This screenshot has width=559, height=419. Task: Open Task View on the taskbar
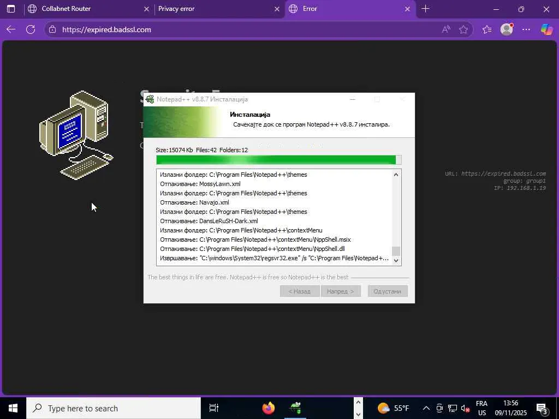[x=213, y=408]
